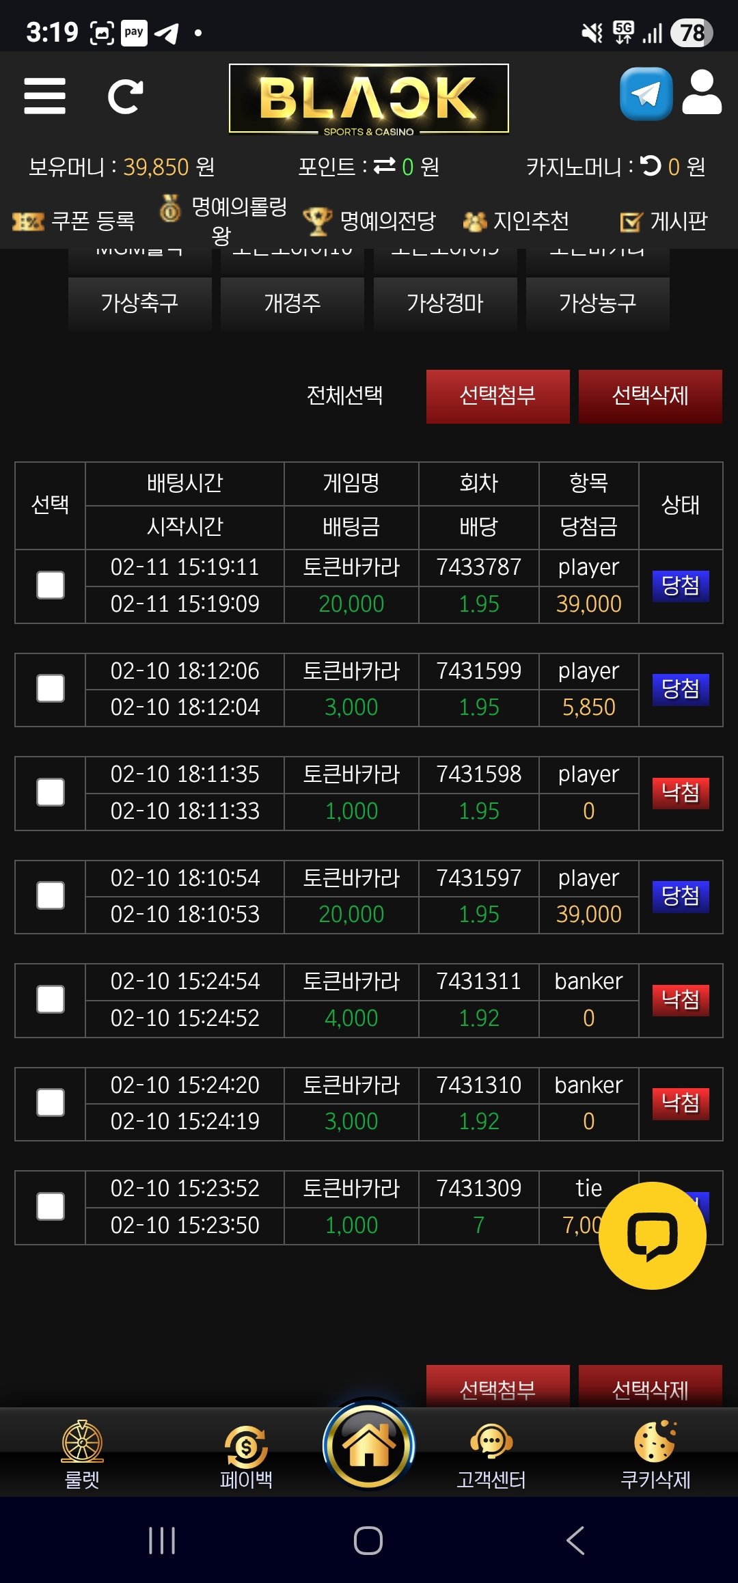Select the 개경주 tab
This screenshot has width=738, height=1583.
point(292,303)
